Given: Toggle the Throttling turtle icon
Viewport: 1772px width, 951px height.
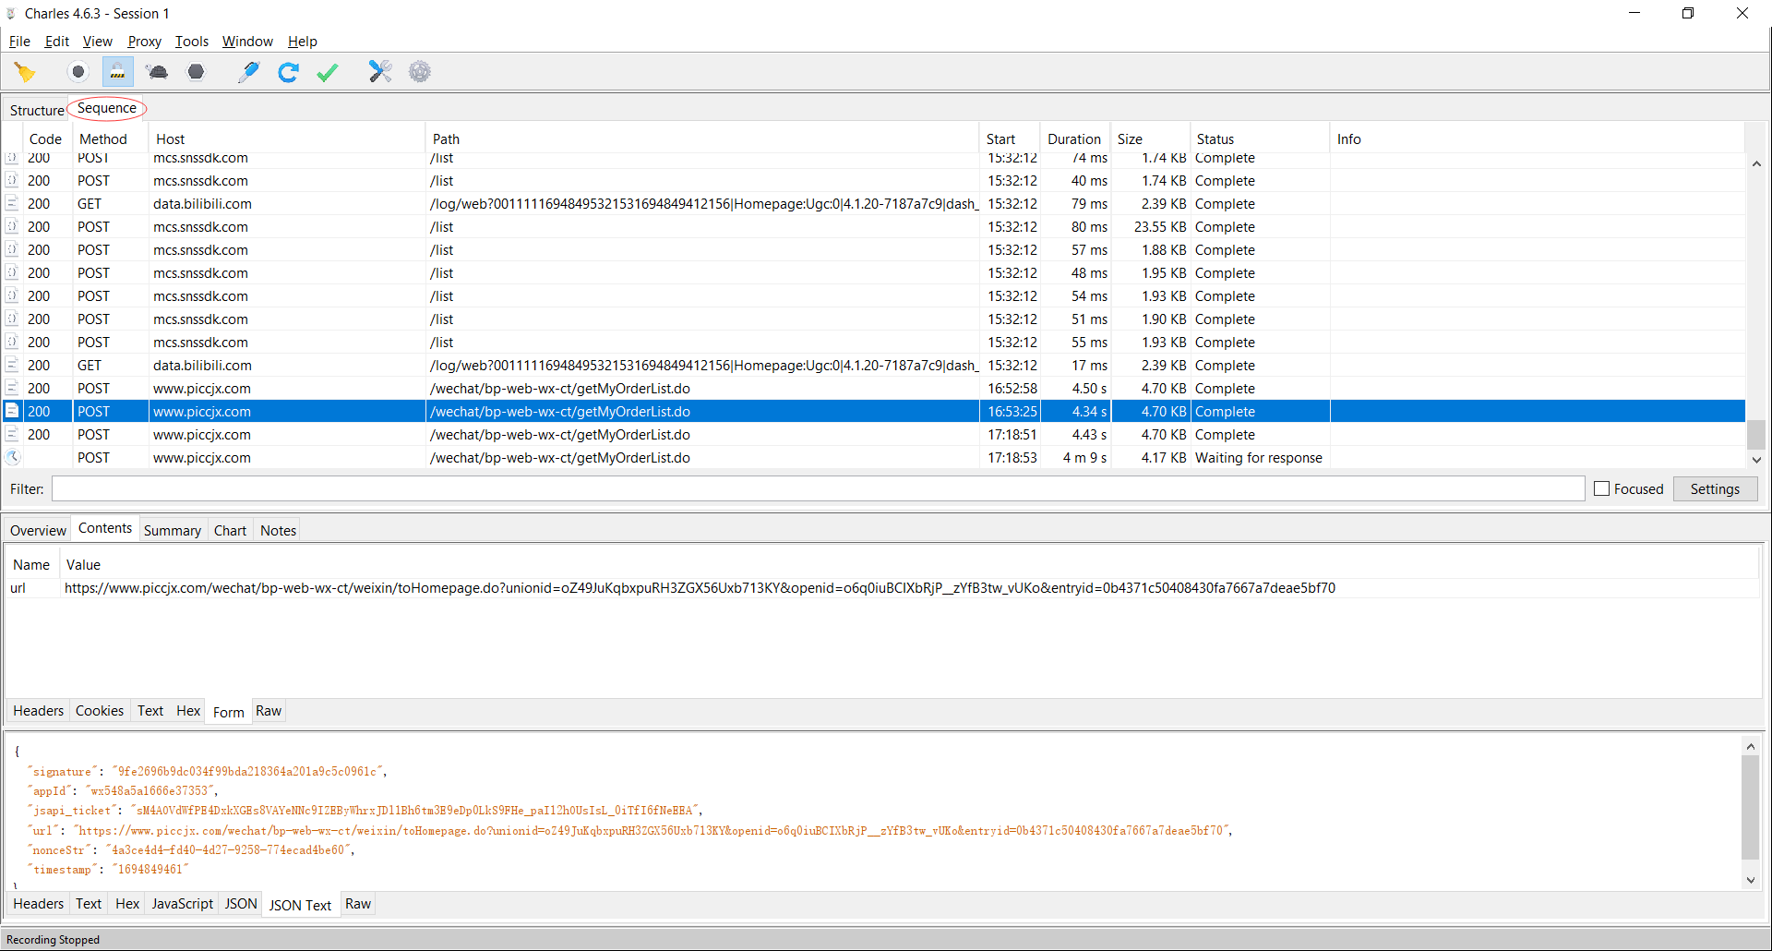Looking at the screenshot, I should coord(157,72).
